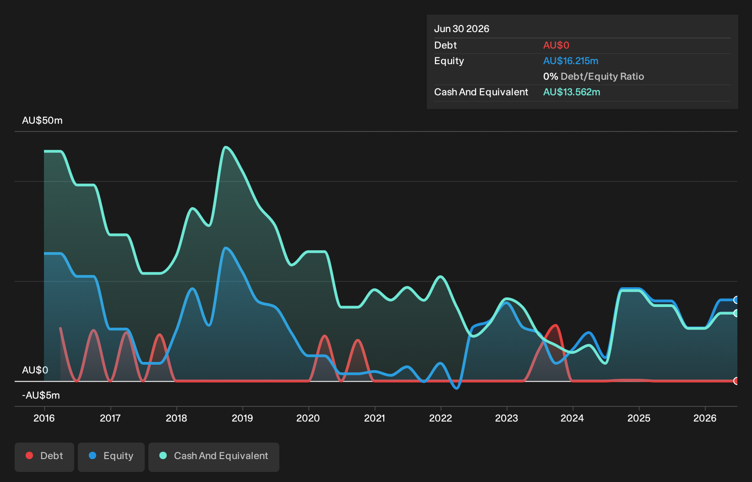Click the 2016 x-axis label
Image resolution: width=752 pixels, height=482 pixels.
[x=44, y=418]
